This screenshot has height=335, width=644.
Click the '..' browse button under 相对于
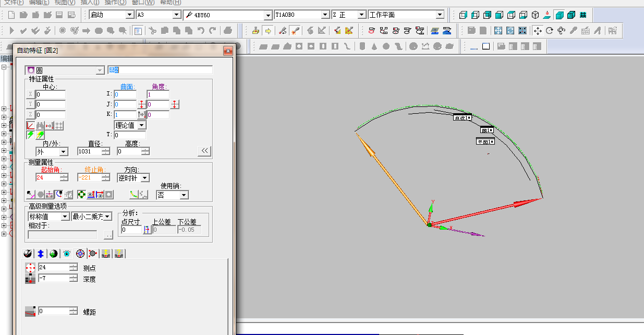pos(108,235)
